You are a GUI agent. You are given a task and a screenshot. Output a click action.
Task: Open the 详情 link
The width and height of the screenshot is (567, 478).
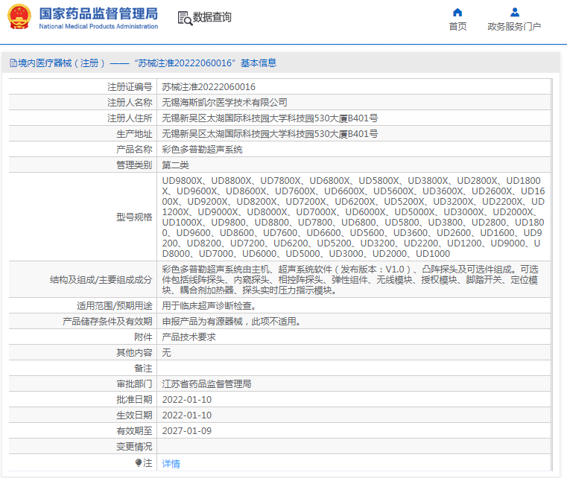point(171,463)
